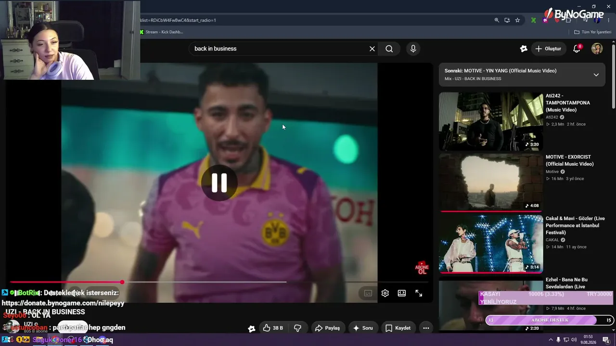616x346 pixels.
Task: Enter fullscreen with the player expand icon
Action: coord(419,293)
